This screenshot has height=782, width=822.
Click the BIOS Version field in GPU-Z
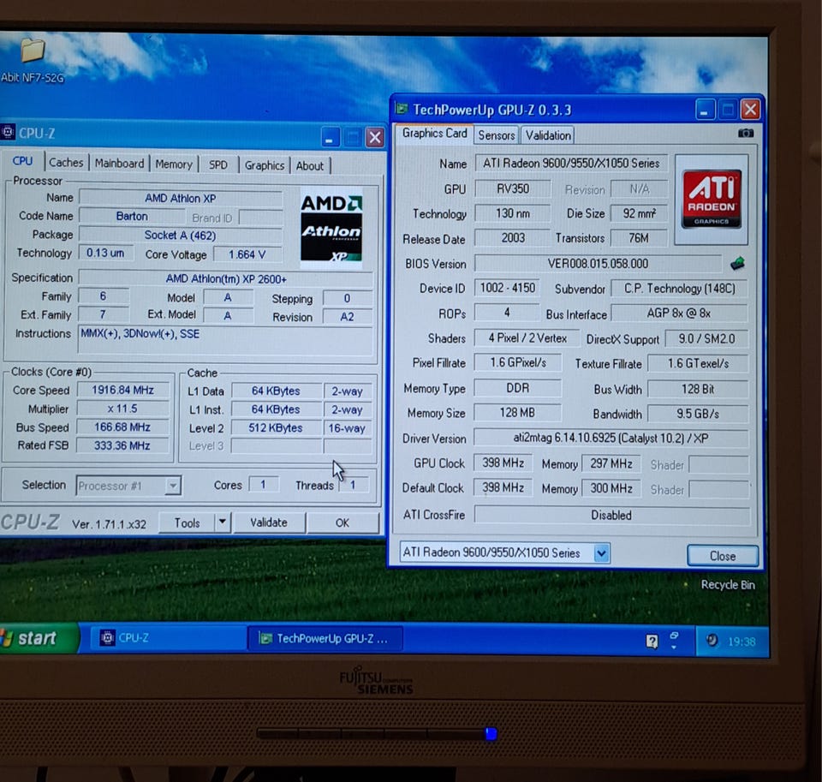tap(598, 263)
